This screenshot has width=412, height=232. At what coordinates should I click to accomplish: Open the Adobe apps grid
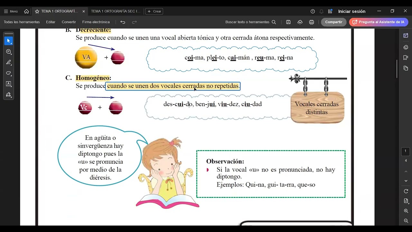pyautogui.click(x=330, y=11)
